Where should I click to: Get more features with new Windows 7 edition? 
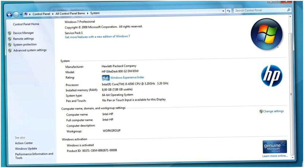(97, 37)
